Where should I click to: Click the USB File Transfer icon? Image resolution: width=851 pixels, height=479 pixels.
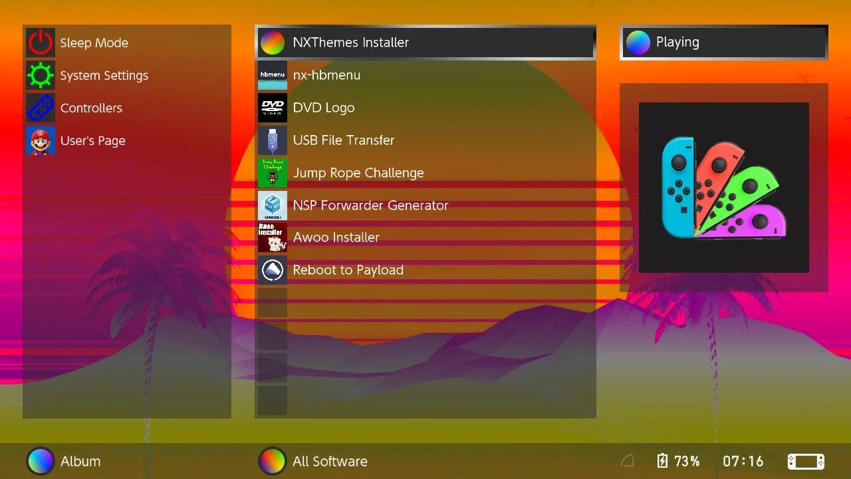[x=273, y=140]
